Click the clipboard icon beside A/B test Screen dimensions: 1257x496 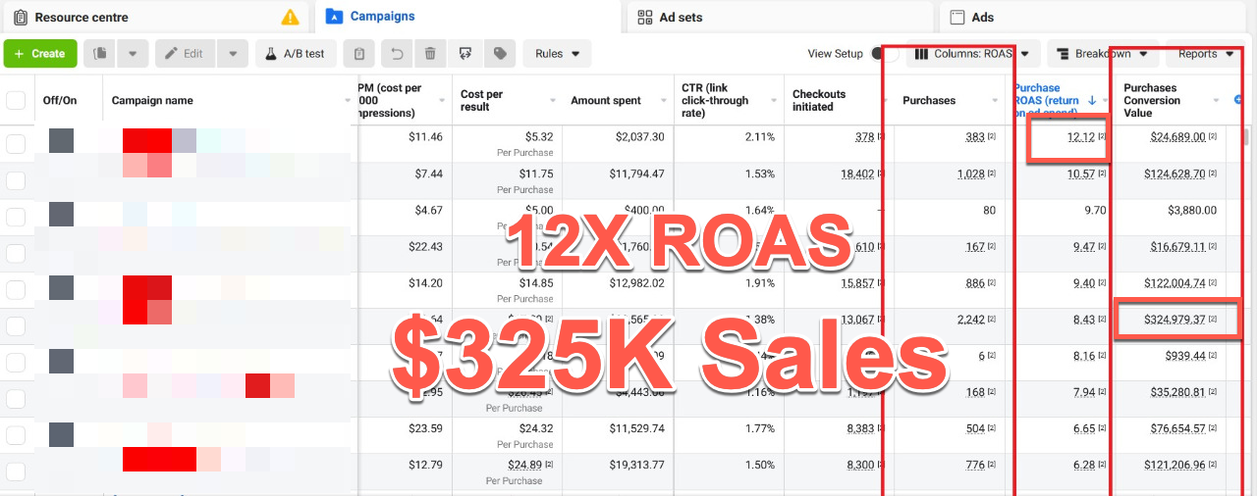click(x=360, y=54)
